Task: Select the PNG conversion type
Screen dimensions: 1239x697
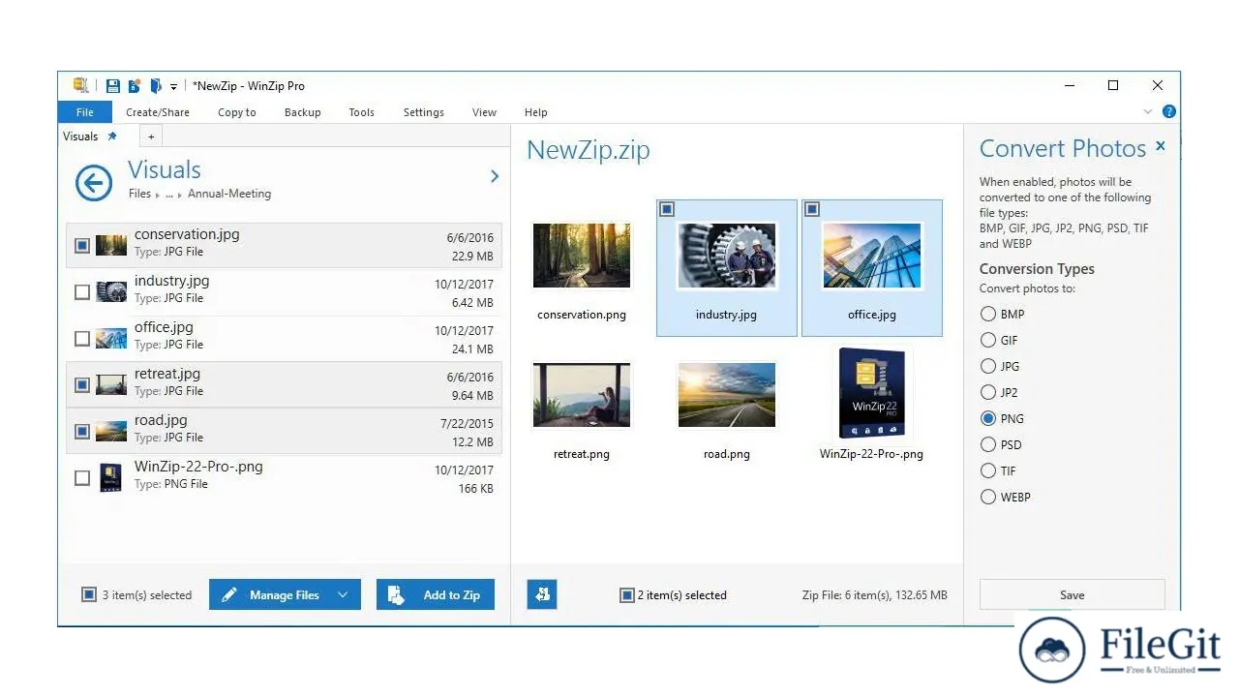Action: pos(988,418)
